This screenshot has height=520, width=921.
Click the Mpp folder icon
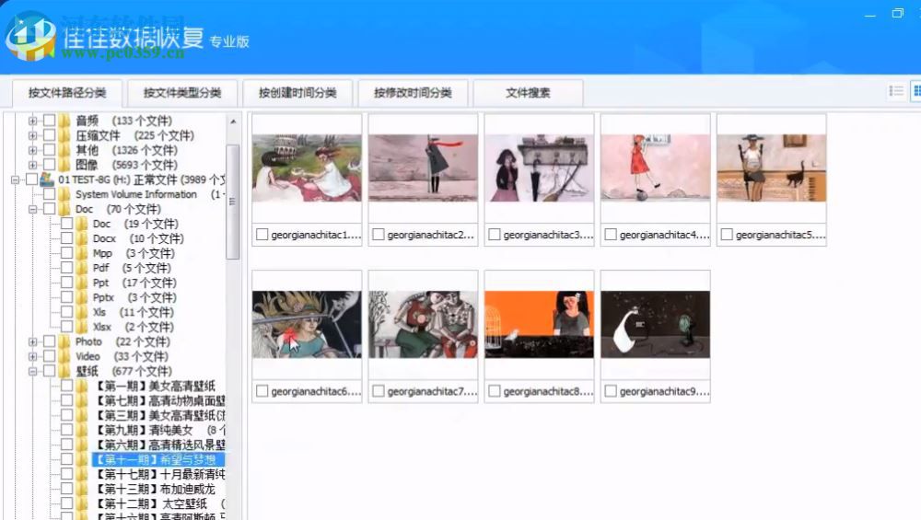pos(82,253)
